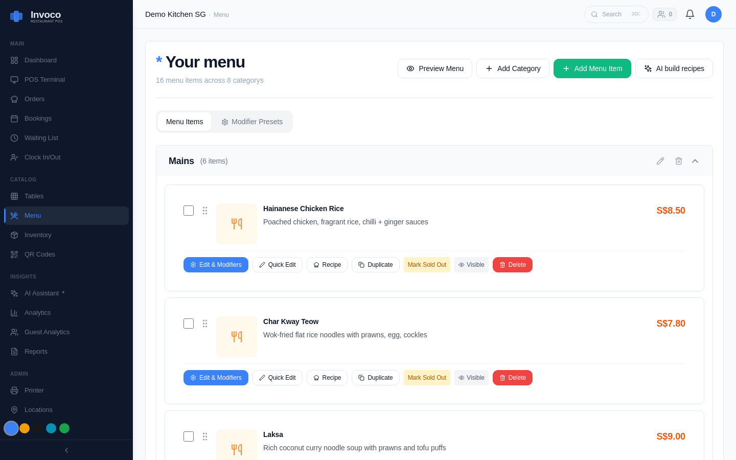
Task: Pick the orange theme color swatch
Action: [x=25, y=428]
